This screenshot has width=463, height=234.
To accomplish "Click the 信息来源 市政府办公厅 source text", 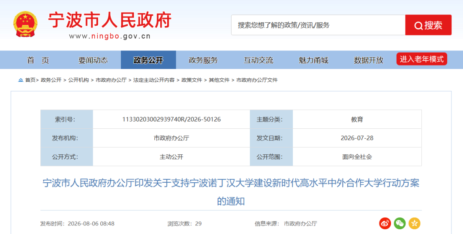I will [286, 224].
